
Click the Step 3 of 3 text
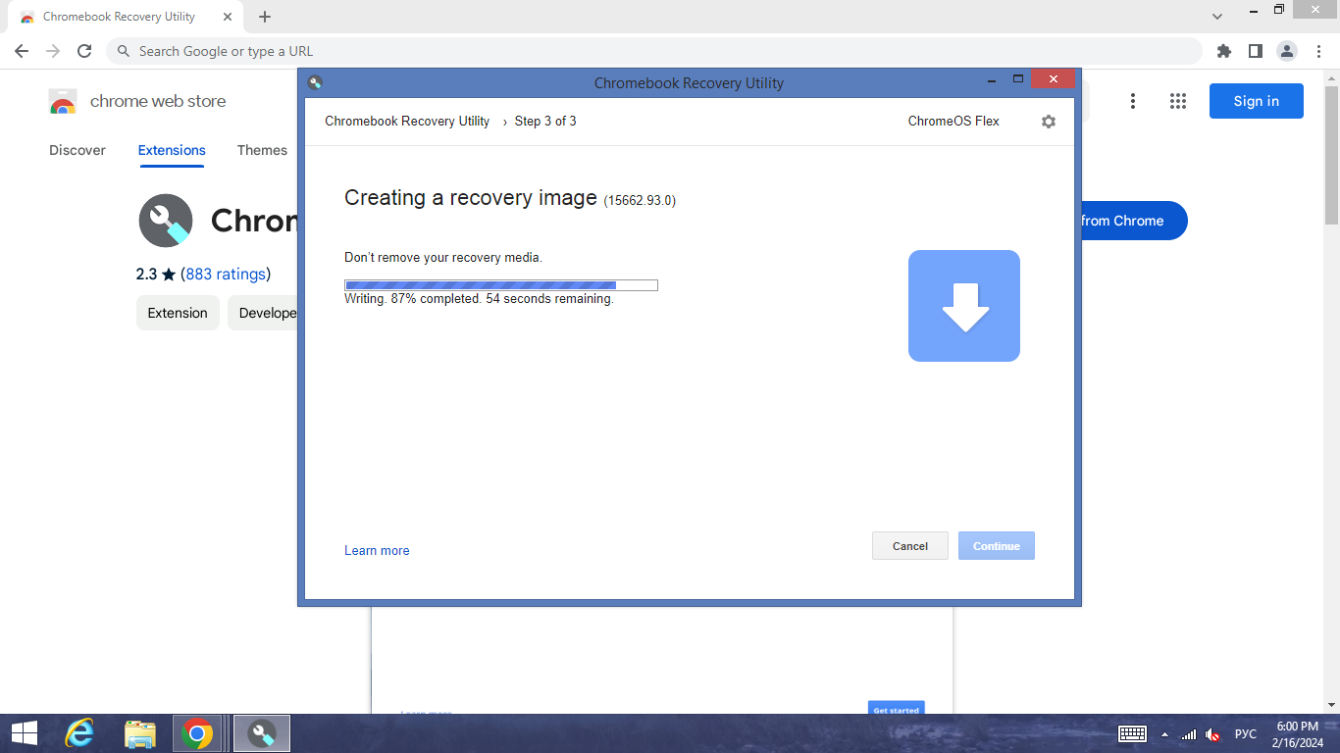pos(545,122)
